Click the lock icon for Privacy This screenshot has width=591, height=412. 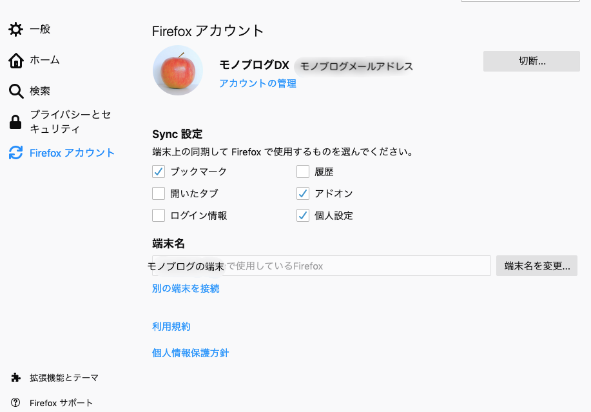[15, 122]
